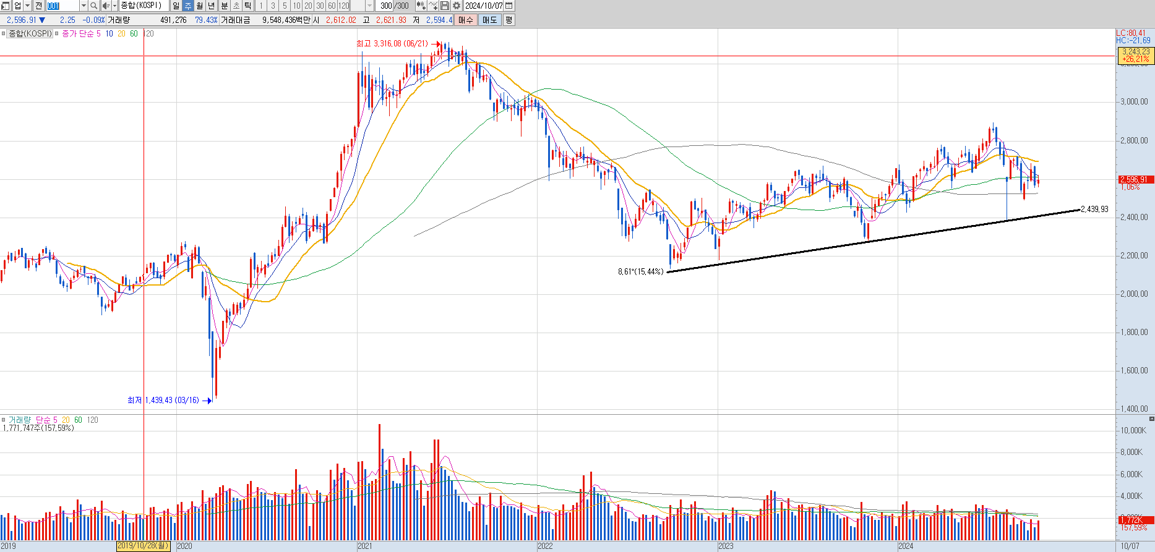Open chart settings gear icon
This screenshot has height=552, width=1155.
457,6
